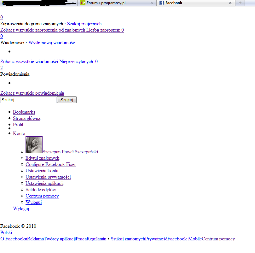
Task: Go to Strona główna
Action: point(27,118)
